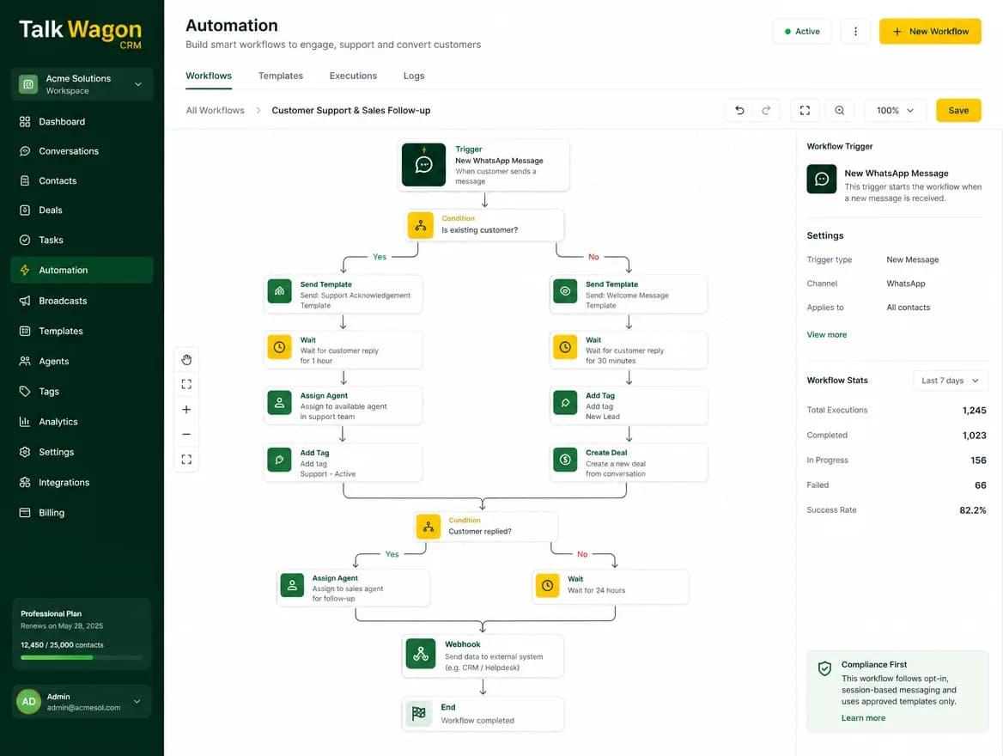
Task: Create a New Workflow
Action: point(930,32)
